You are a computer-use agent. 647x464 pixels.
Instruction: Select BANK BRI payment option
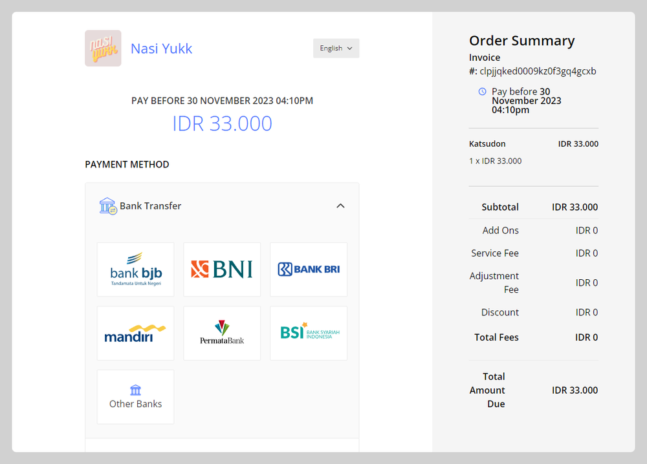tap(309, 269)
